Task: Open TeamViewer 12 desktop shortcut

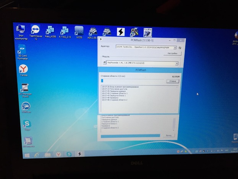Action: coord(35,31)
